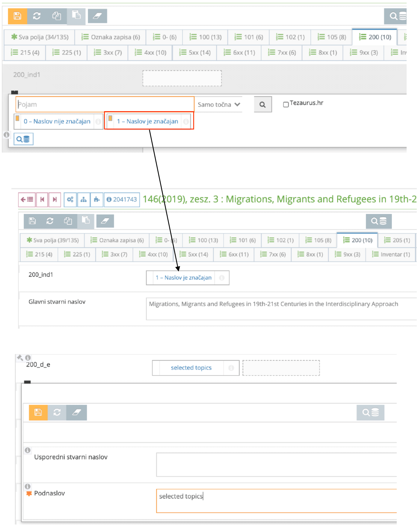Go to previous record icon
The width and height of the screenshot is (418, 527).
42,200
